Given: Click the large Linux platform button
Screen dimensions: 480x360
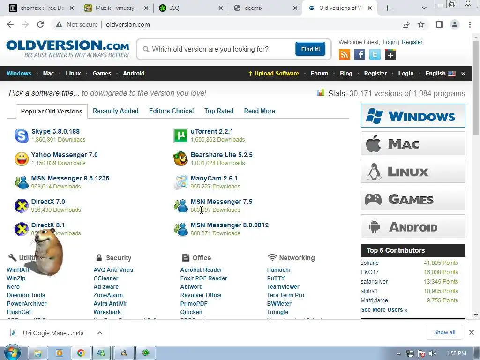Looking at the screenshot, I should [x=413, y=171].
